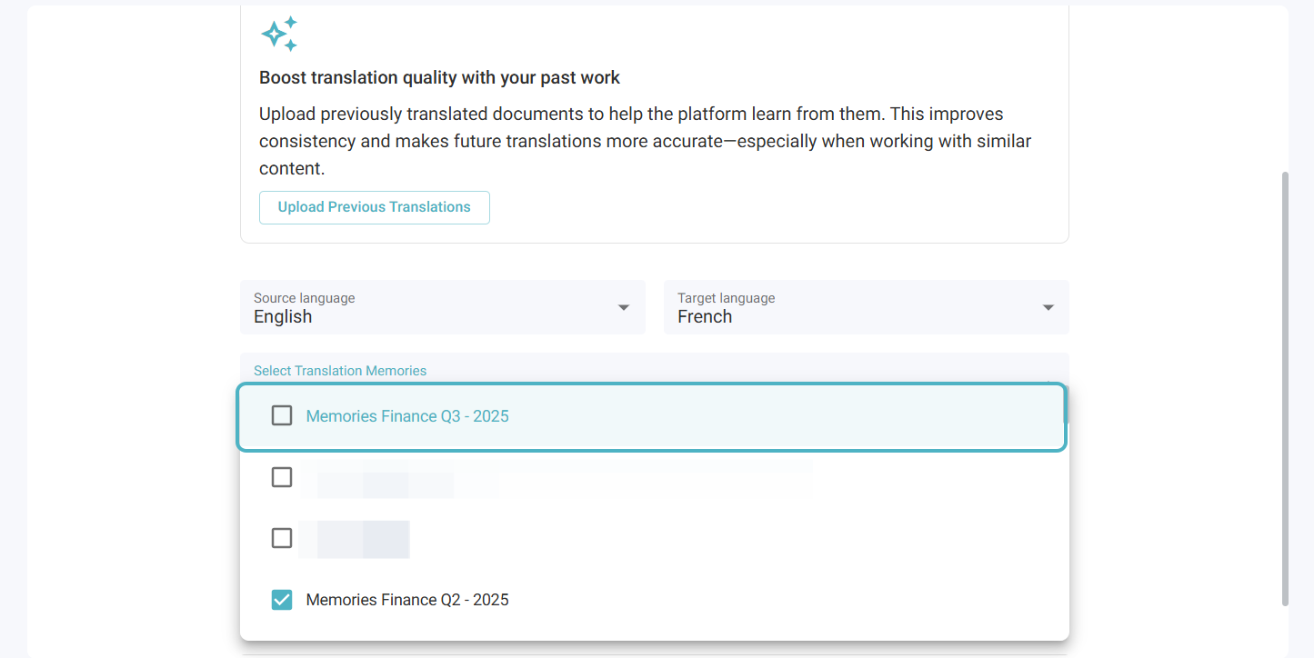Viewport: 1314px width, 658px height.
Task: Check the Memories Finance Q3 - 2025 checkbox
Action: coord(282,416)
